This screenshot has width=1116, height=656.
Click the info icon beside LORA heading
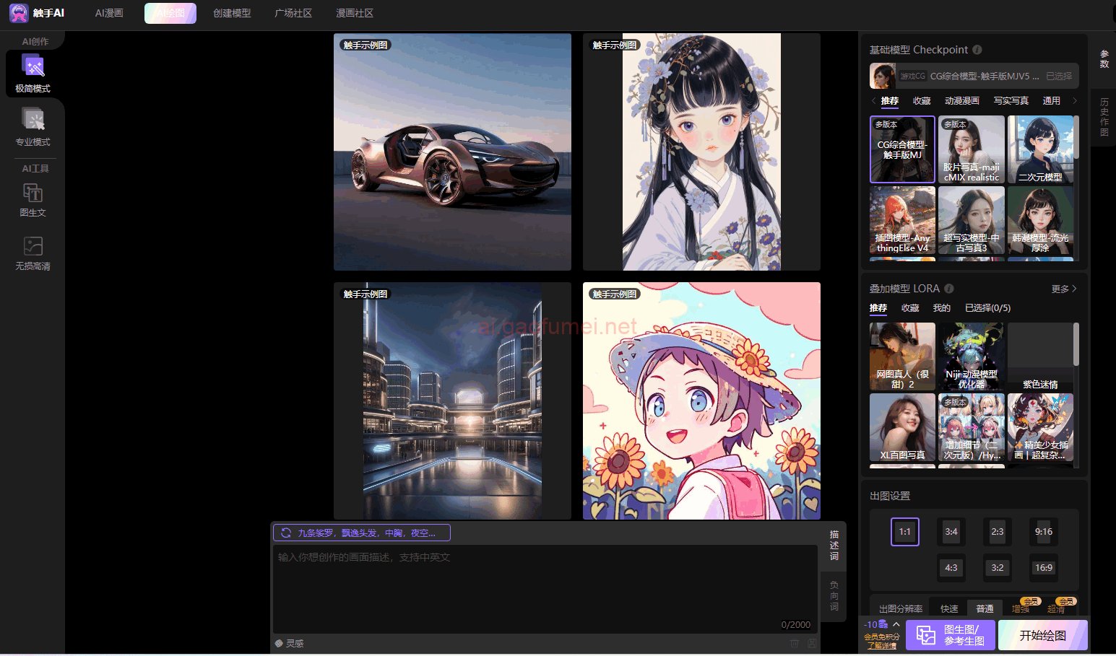949,289
